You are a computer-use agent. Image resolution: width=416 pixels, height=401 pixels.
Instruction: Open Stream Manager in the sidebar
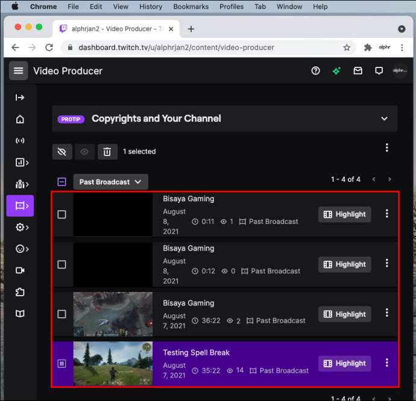[x=20, y=141]
